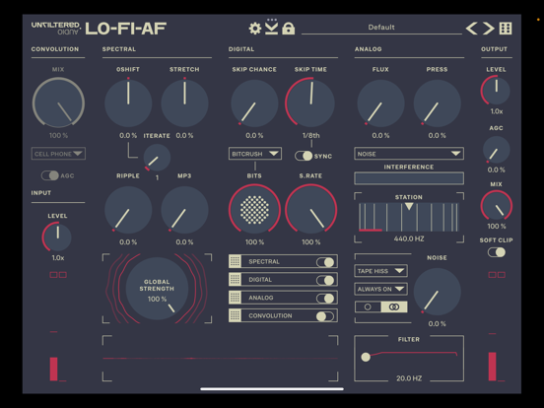
Task: Click the Station triangle marker
Action: (409, 206)
